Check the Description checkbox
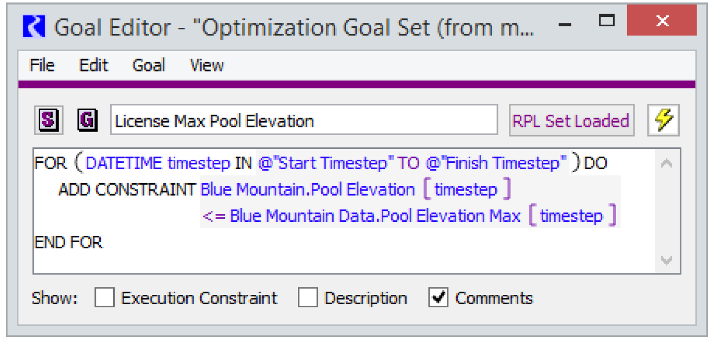This screenshot has width=712, height=339. pyautogui.click(x=308, y=298)
